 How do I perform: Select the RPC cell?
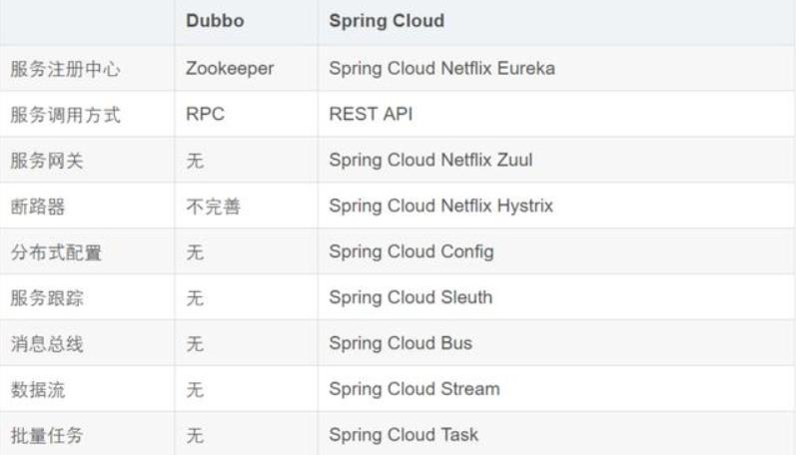pyautogui.click(x=205, y=115)
